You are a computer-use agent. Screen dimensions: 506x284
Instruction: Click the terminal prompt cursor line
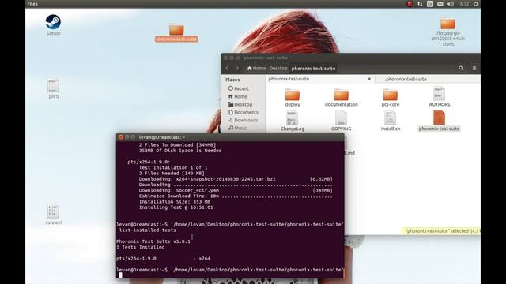(230, 275)
